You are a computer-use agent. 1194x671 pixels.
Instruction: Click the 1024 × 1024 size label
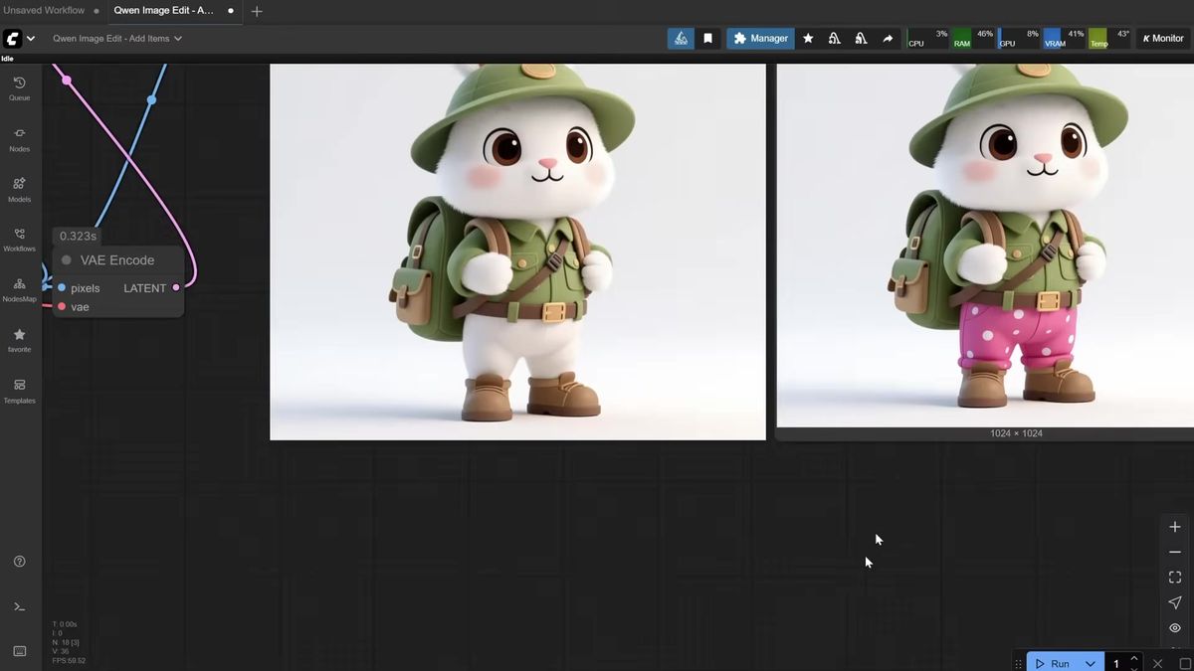(1016, 433)
